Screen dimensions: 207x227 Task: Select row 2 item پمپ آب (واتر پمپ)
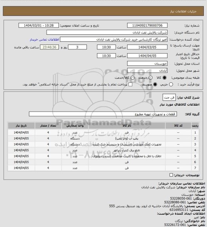(x=127, y=139)
